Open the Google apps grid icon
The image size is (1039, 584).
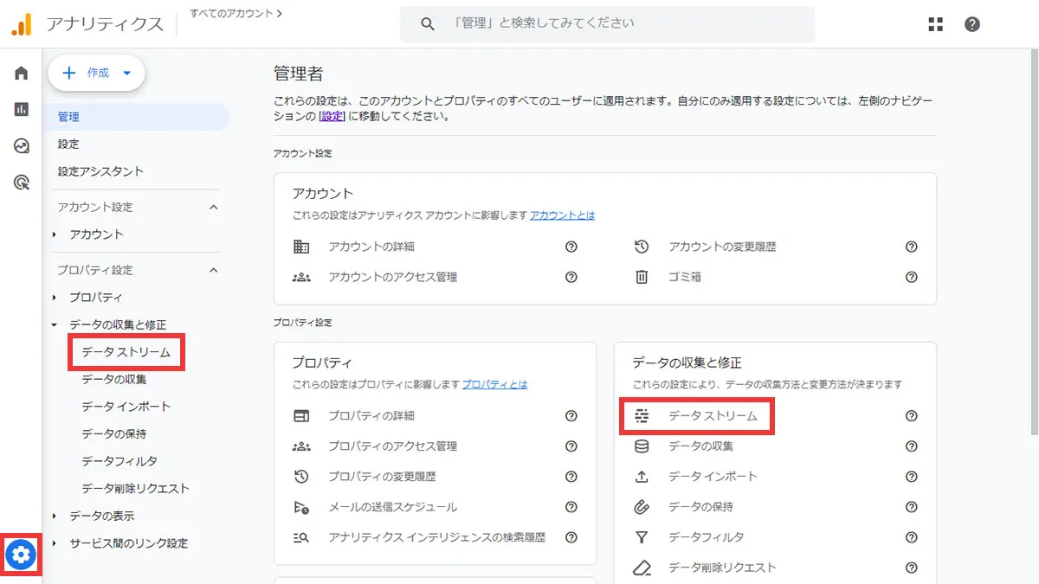(935, 24)
